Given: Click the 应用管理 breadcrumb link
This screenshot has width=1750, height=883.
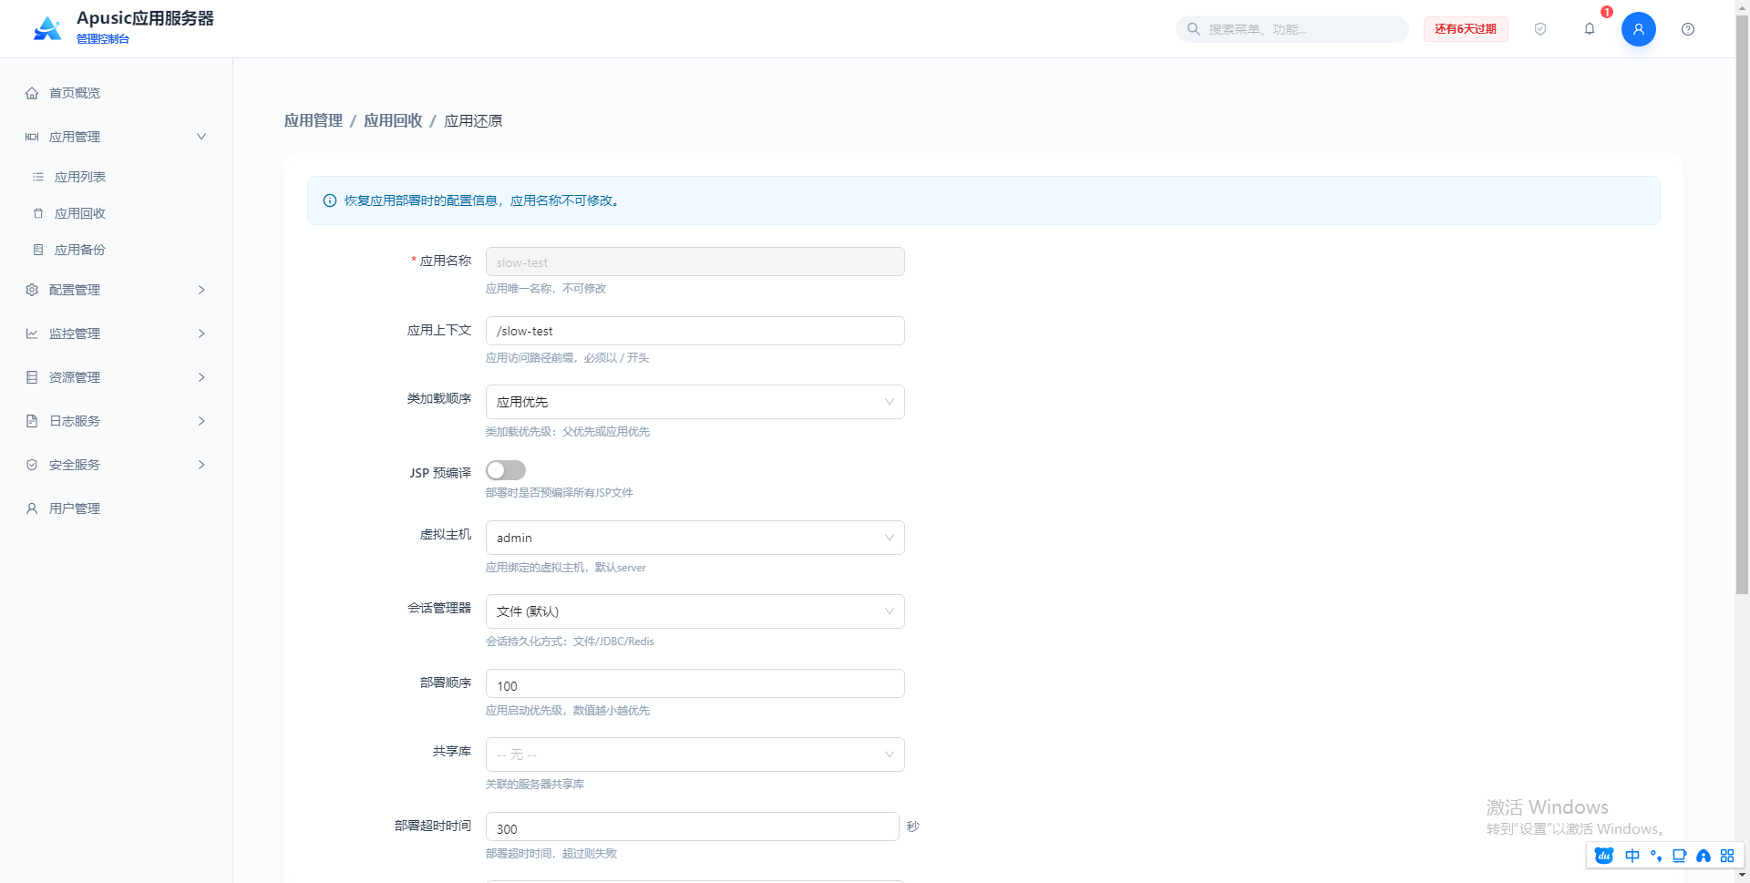Looking at the screenshot, I should click(313, 120).
